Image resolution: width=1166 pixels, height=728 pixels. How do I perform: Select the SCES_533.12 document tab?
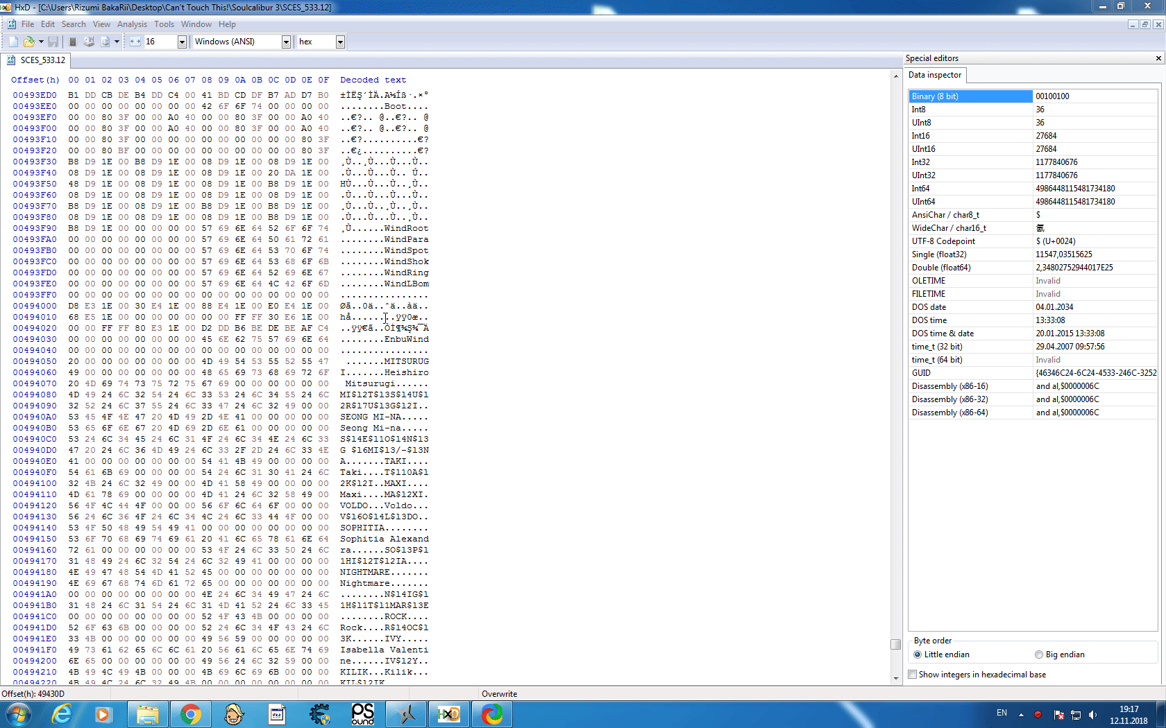tap(36, 60)
